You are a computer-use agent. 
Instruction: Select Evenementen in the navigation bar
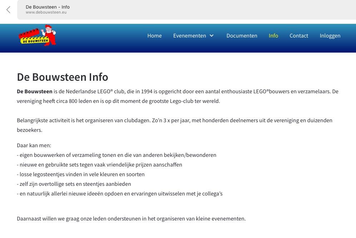(189, 36)
